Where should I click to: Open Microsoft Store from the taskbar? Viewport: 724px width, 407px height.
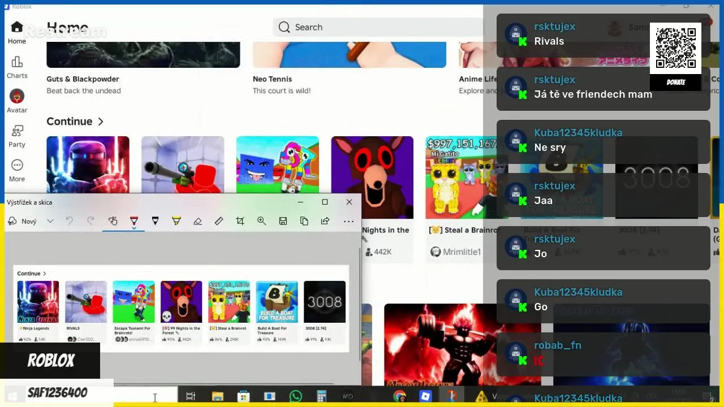(243, 396)
